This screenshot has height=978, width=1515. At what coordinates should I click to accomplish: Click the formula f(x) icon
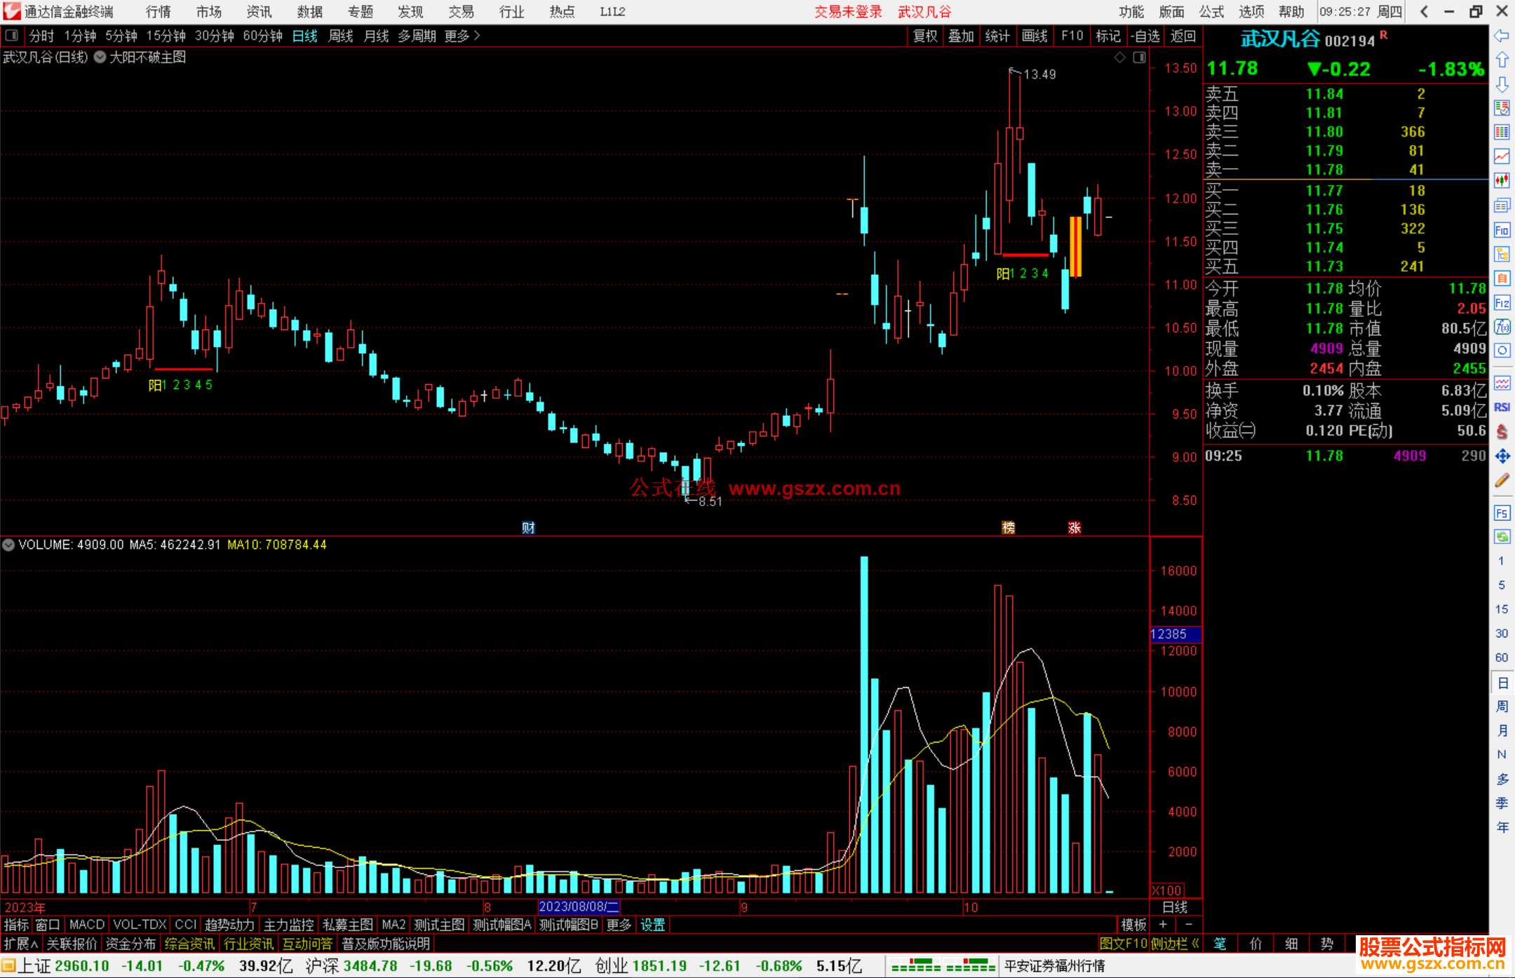pyautogui.click(x=1502, y=327)
